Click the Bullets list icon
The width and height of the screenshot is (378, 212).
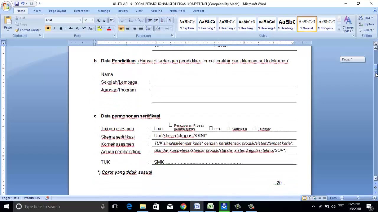click(121, 20)
